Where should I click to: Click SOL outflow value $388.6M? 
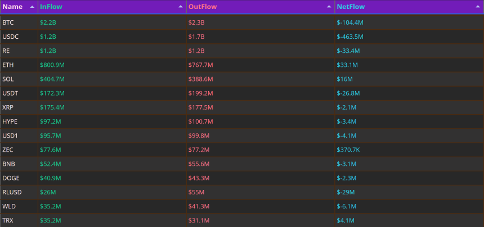pos(201,79)
